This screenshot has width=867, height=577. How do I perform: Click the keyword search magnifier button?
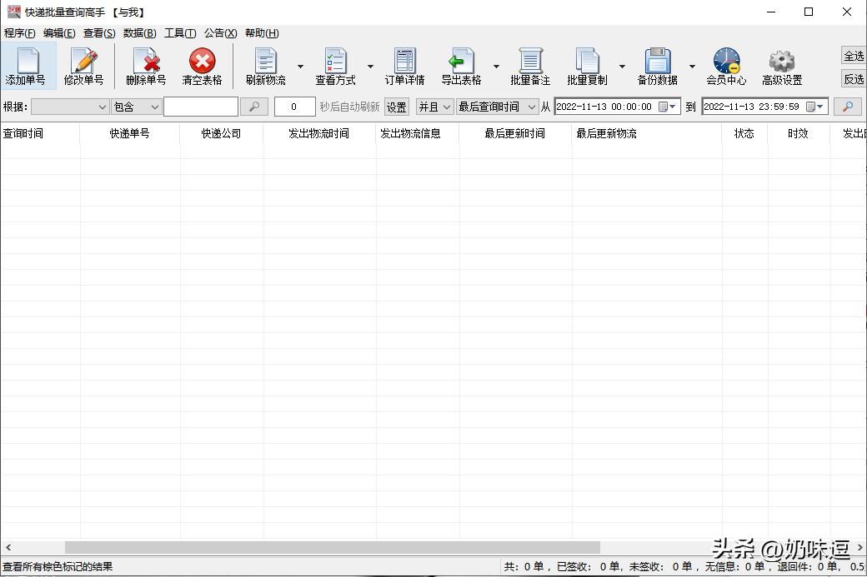point(254,107)
